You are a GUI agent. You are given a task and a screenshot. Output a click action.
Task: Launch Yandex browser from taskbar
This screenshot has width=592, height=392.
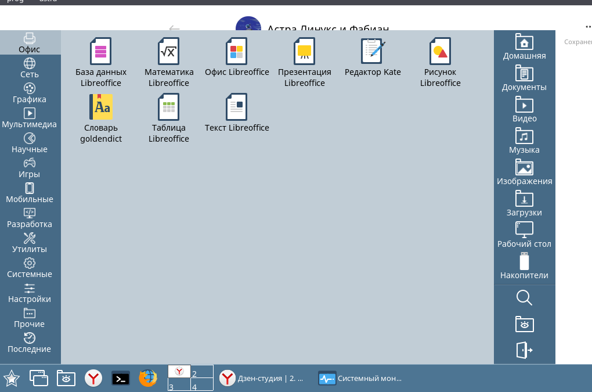93,379
